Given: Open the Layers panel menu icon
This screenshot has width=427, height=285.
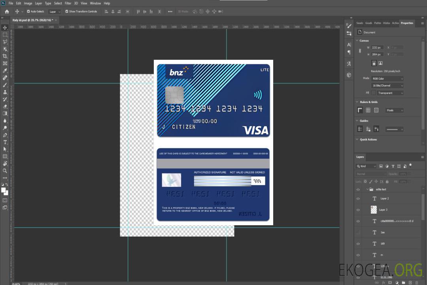Looking at the screenshot, I should click(422, 157).
